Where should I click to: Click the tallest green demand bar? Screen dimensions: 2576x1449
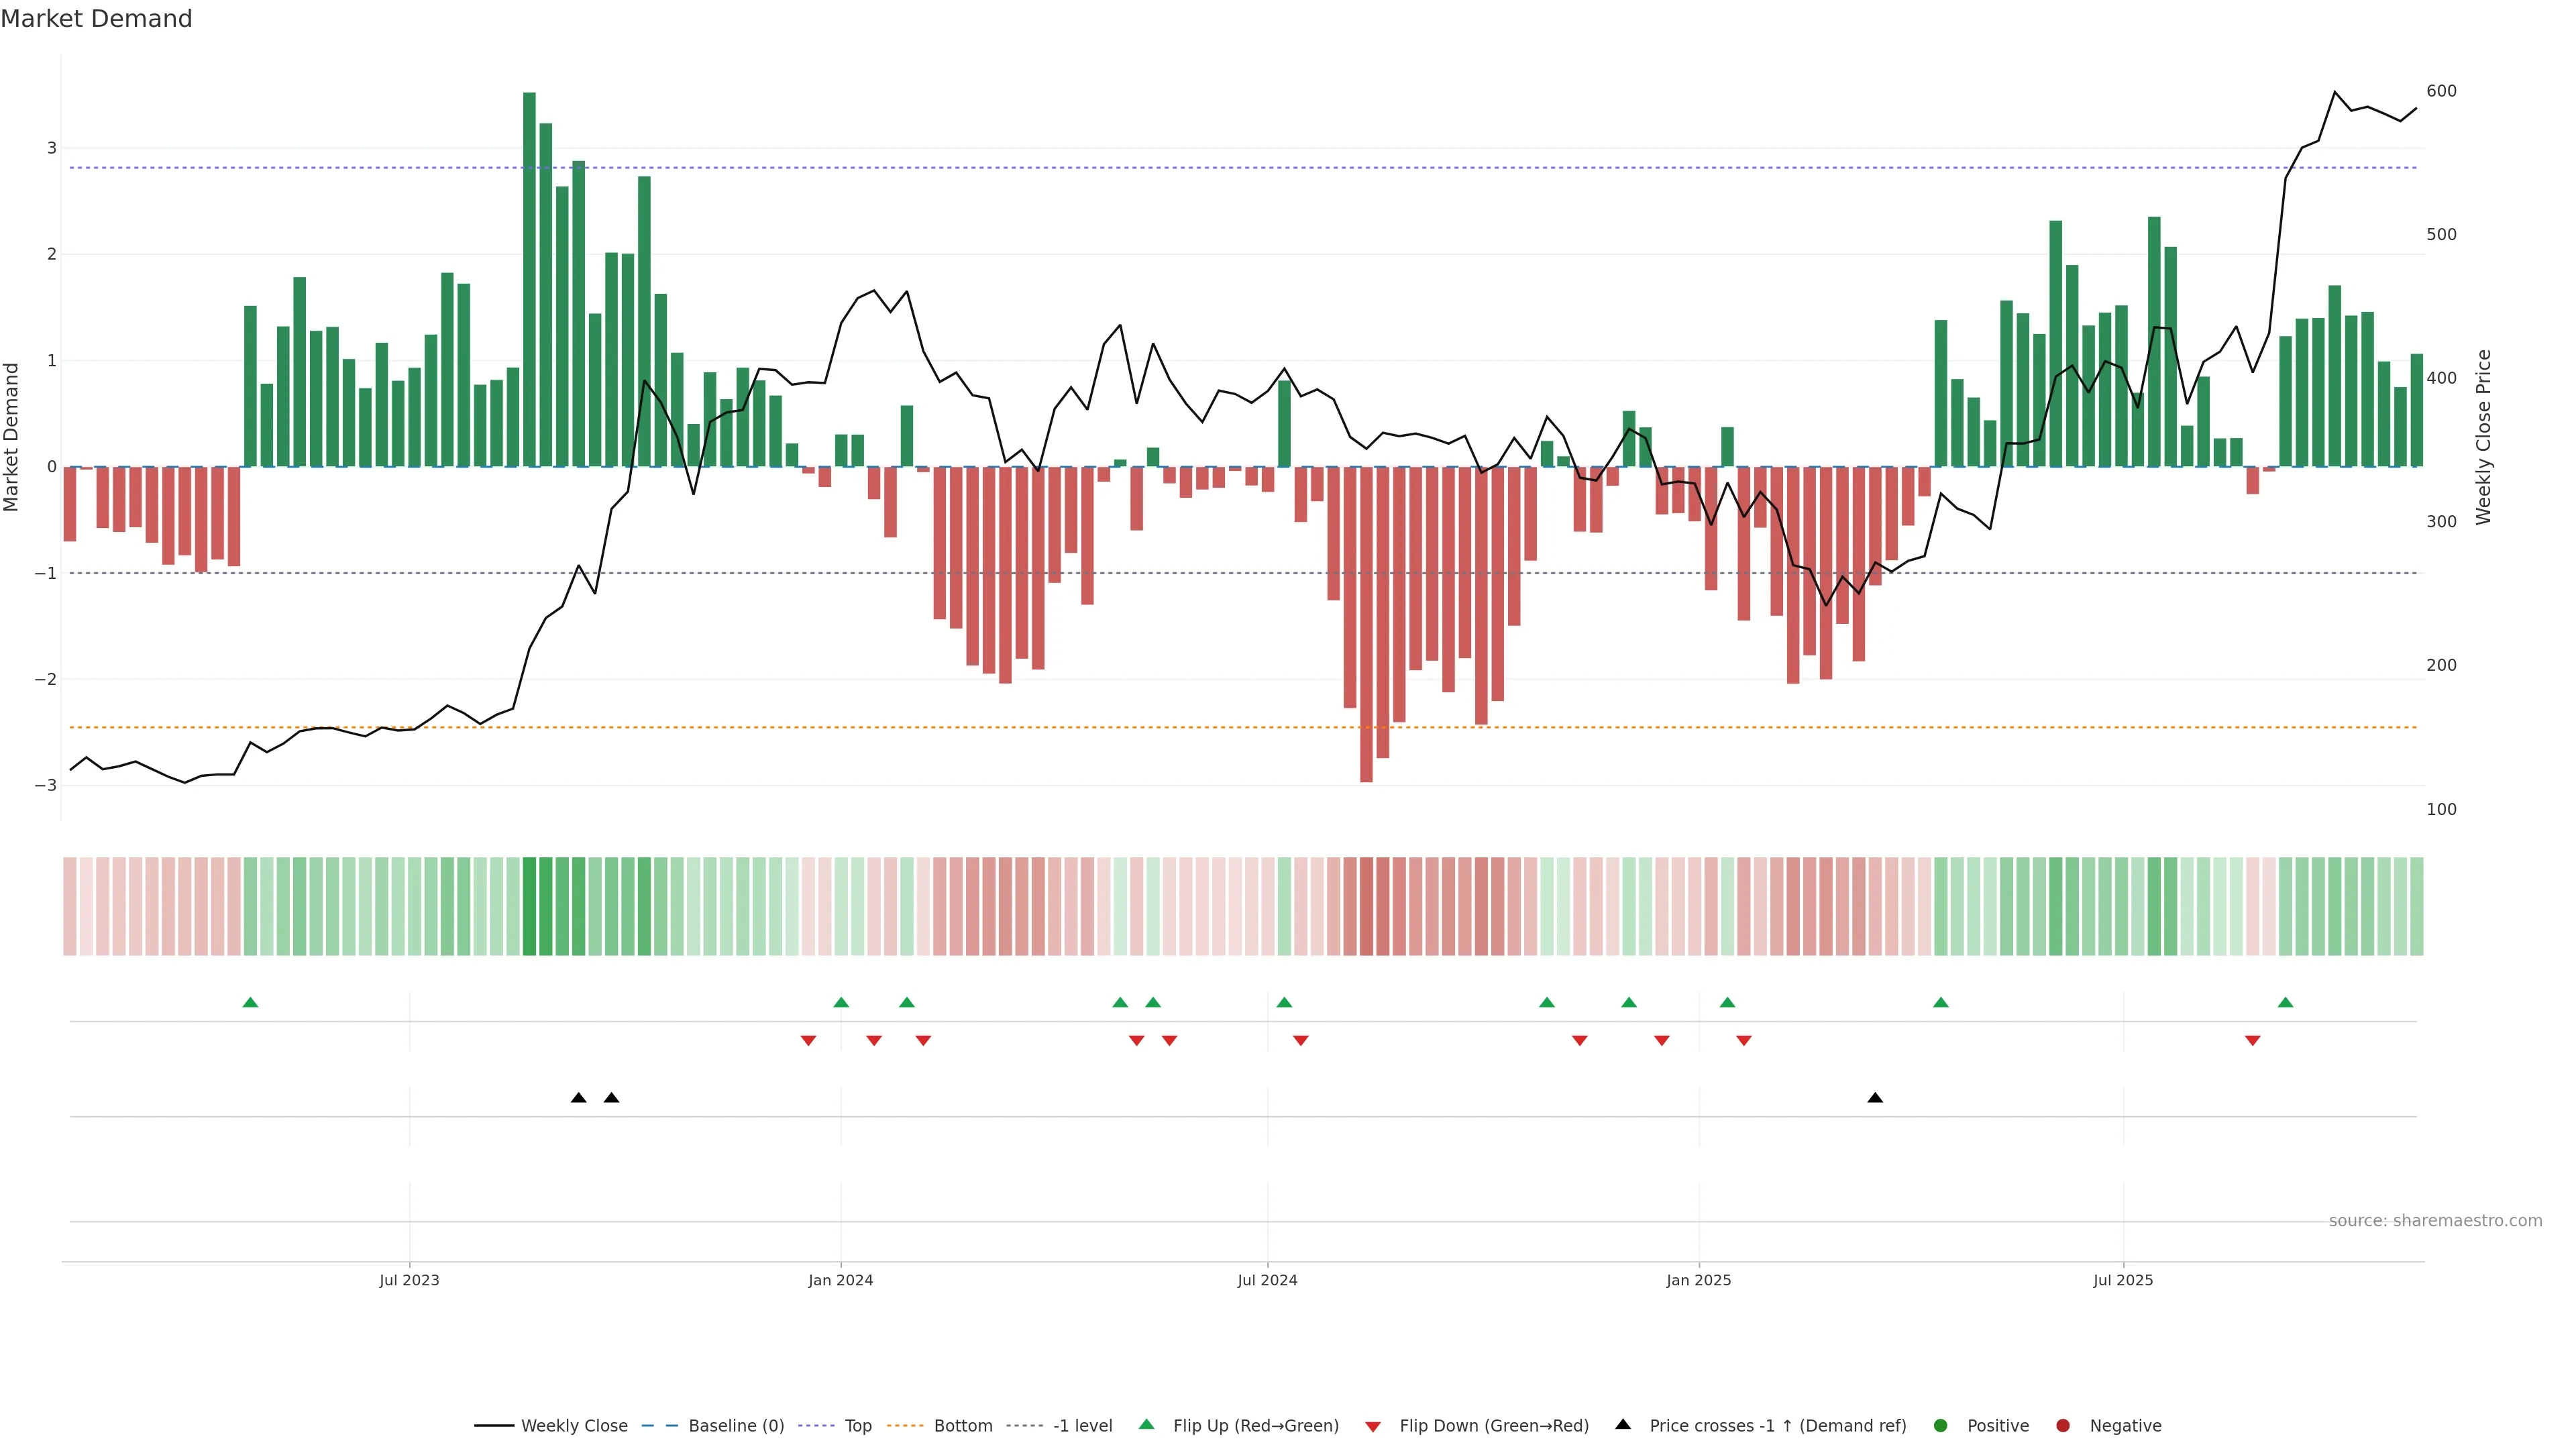click(x=530, y=280)
